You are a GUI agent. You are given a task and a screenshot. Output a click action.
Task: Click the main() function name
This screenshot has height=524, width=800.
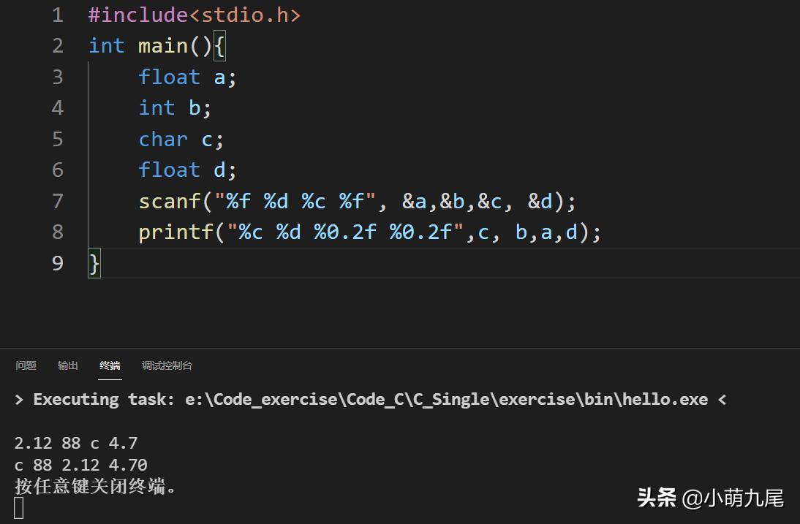point(163,46)
